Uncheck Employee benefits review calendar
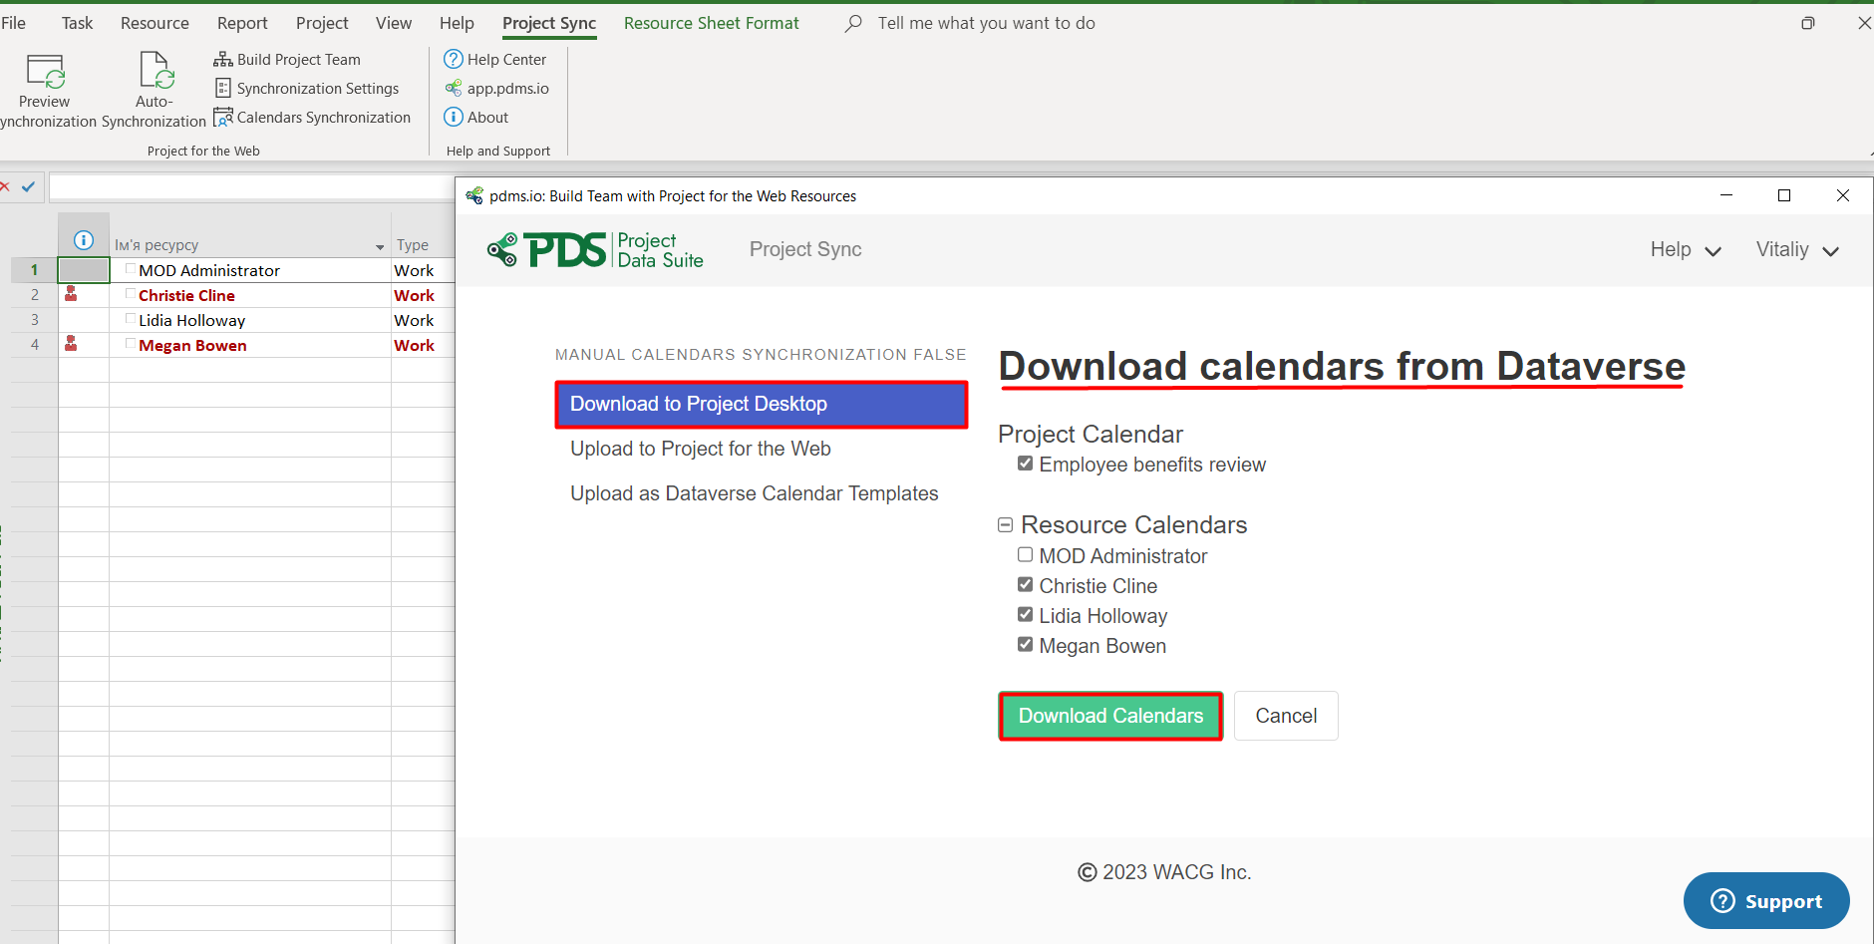1874x944 pixels. coord(1026,463)
